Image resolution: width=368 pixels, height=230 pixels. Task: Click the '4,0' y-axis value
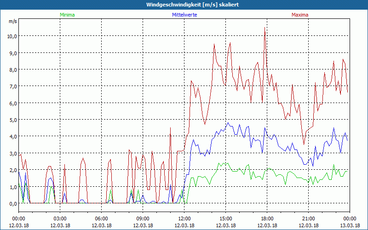[x=13, y=137]
